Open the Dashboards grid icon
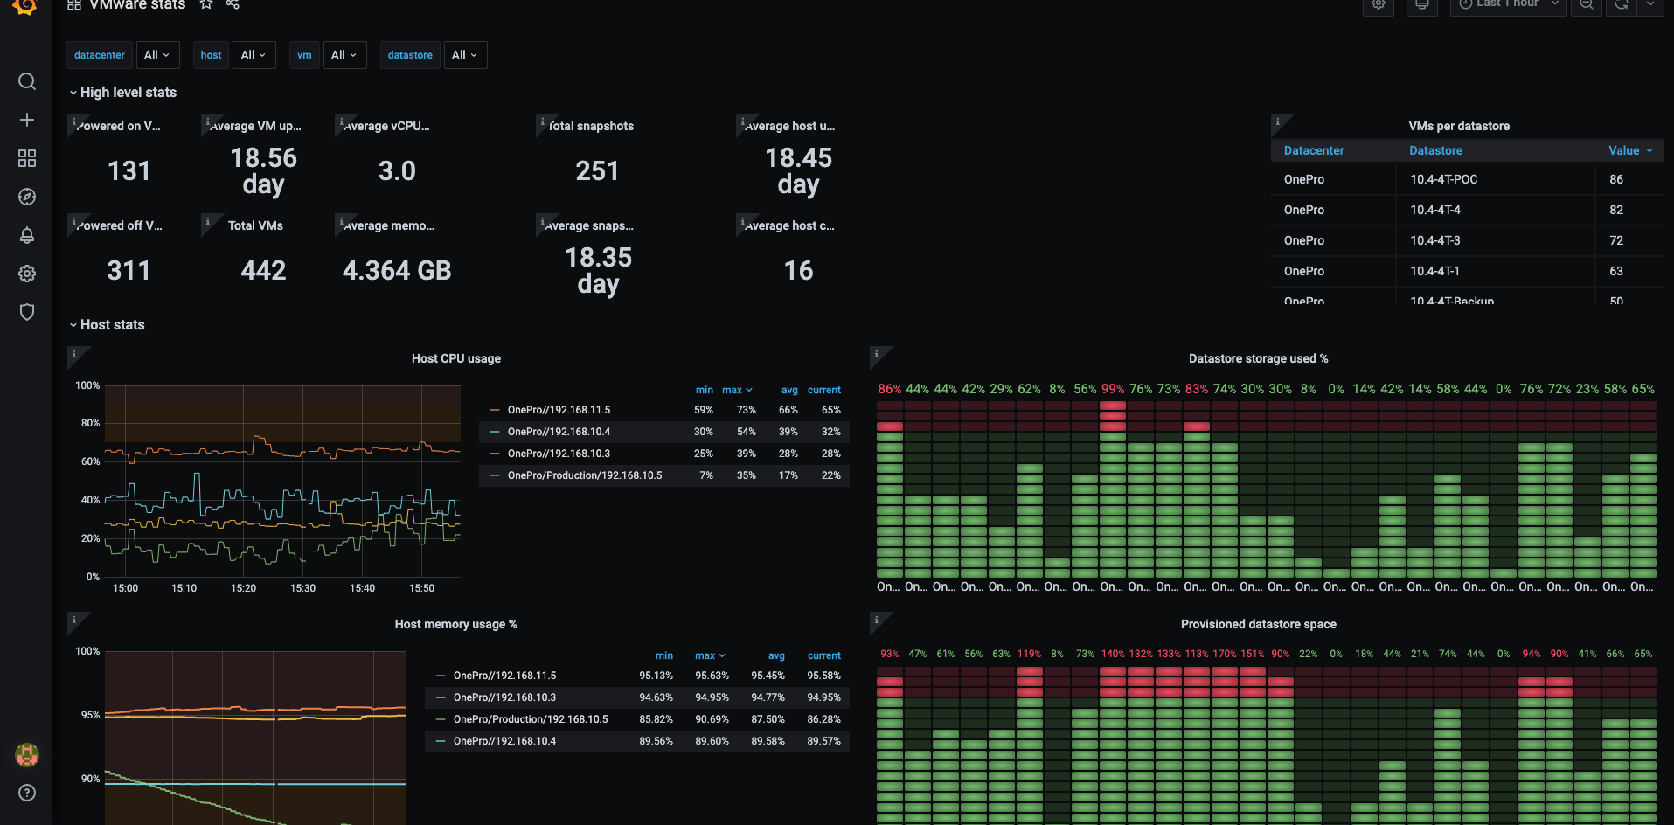 27,158
